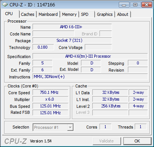Click the empty Revision field
Screen dimensions: 154x147
[x=138, y=70]
